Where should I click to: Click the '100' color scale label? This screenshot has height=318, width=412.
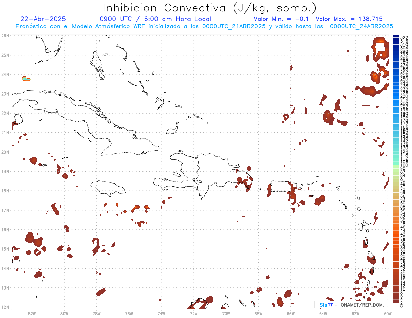point(404,165)
